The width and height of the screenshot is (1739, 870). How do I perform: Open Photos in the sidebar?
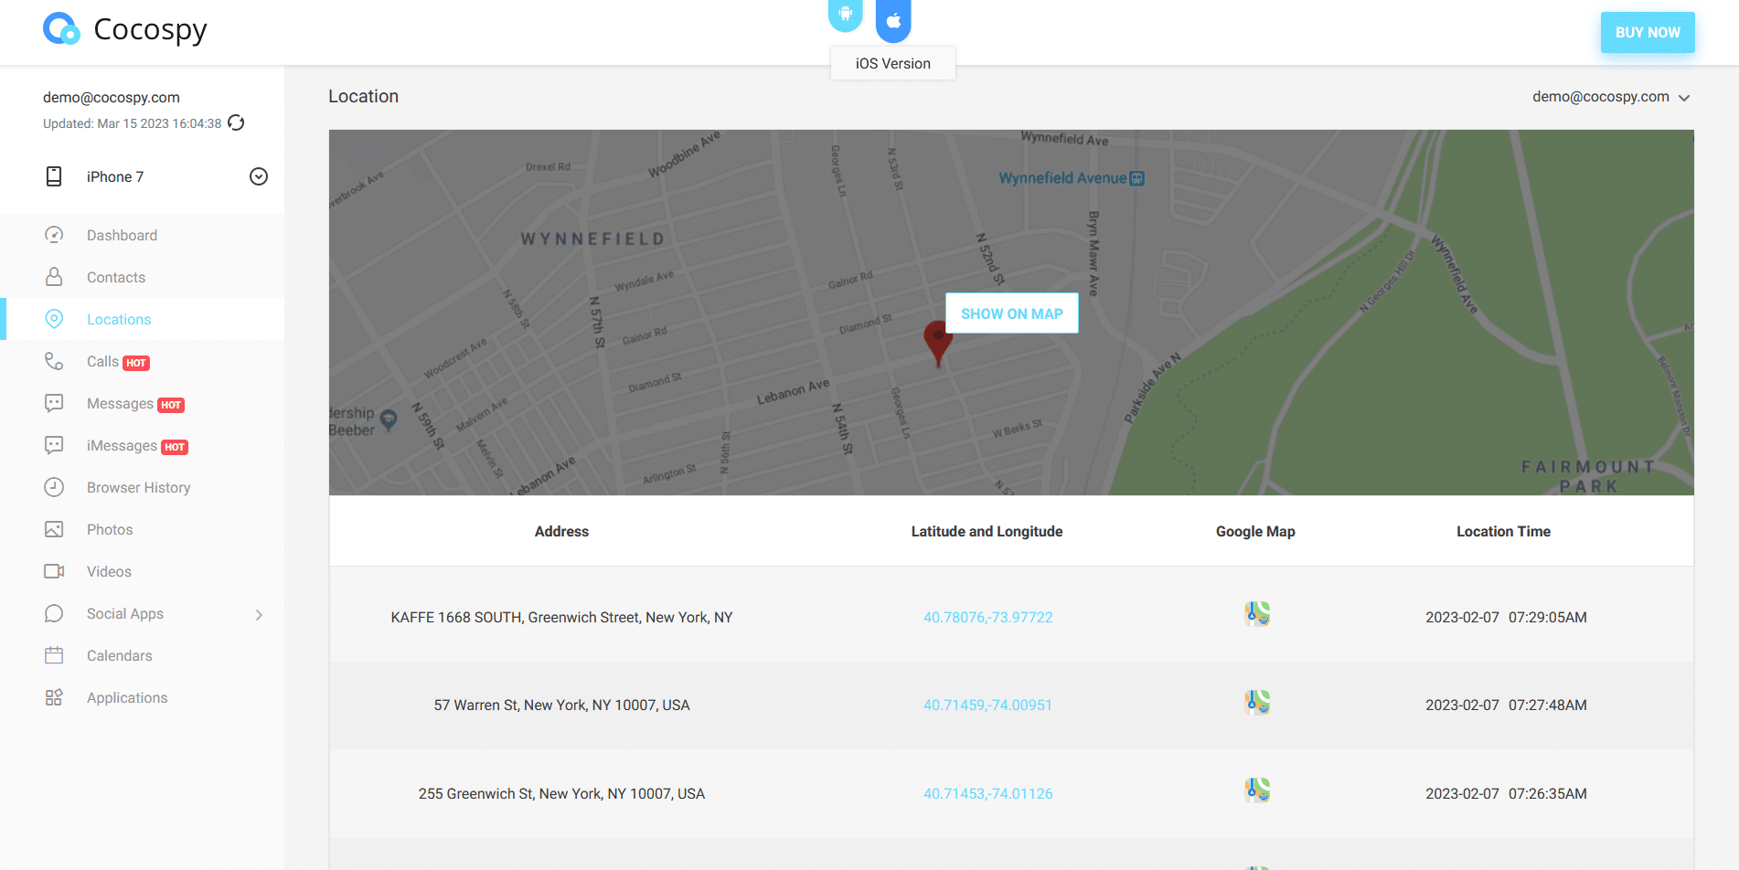pyautogui.click(x=142, y=529)
